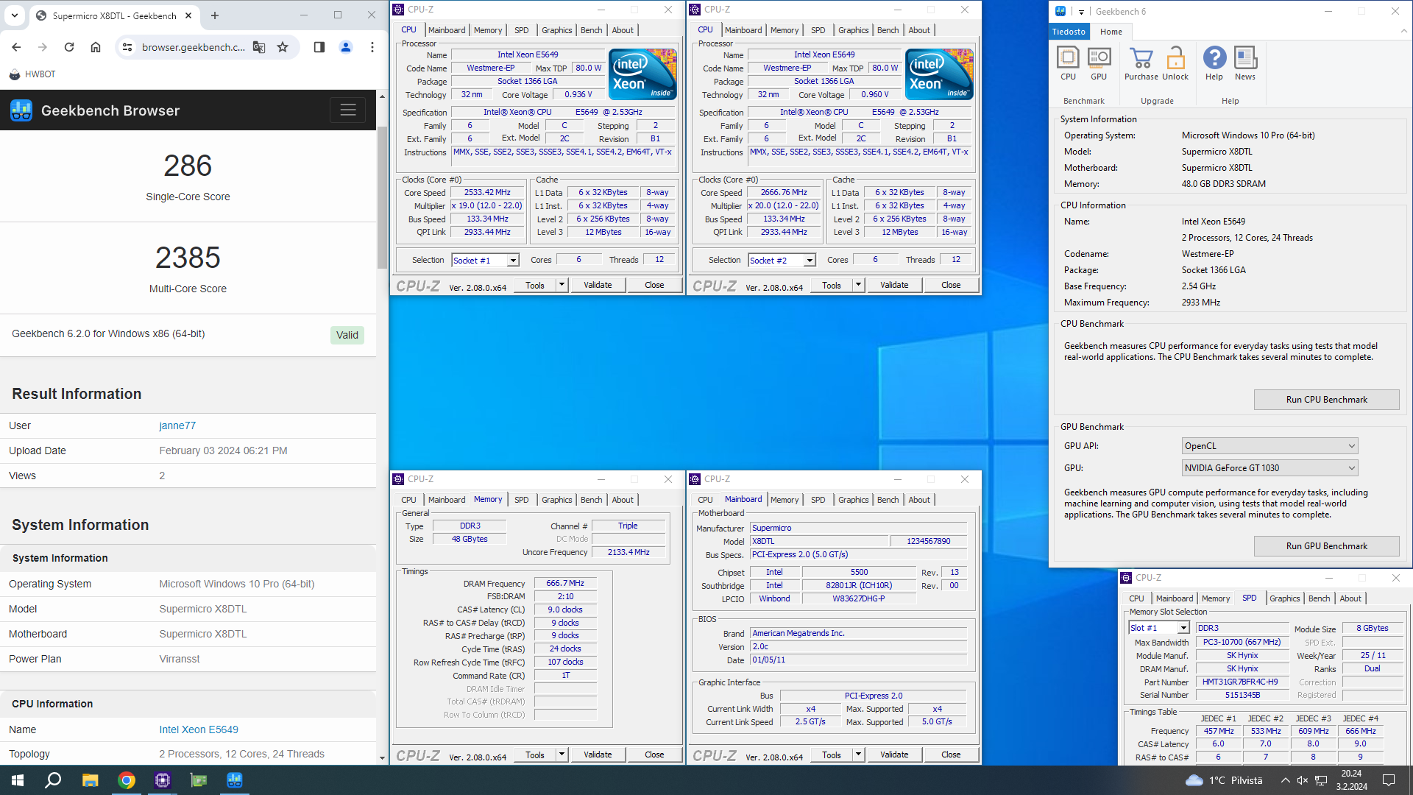Image resolution: width=1413 pixels, height=795 pixels.
Task: Open the Geekbench Browser hamburger menu
Action: click(x=348, y=110)
